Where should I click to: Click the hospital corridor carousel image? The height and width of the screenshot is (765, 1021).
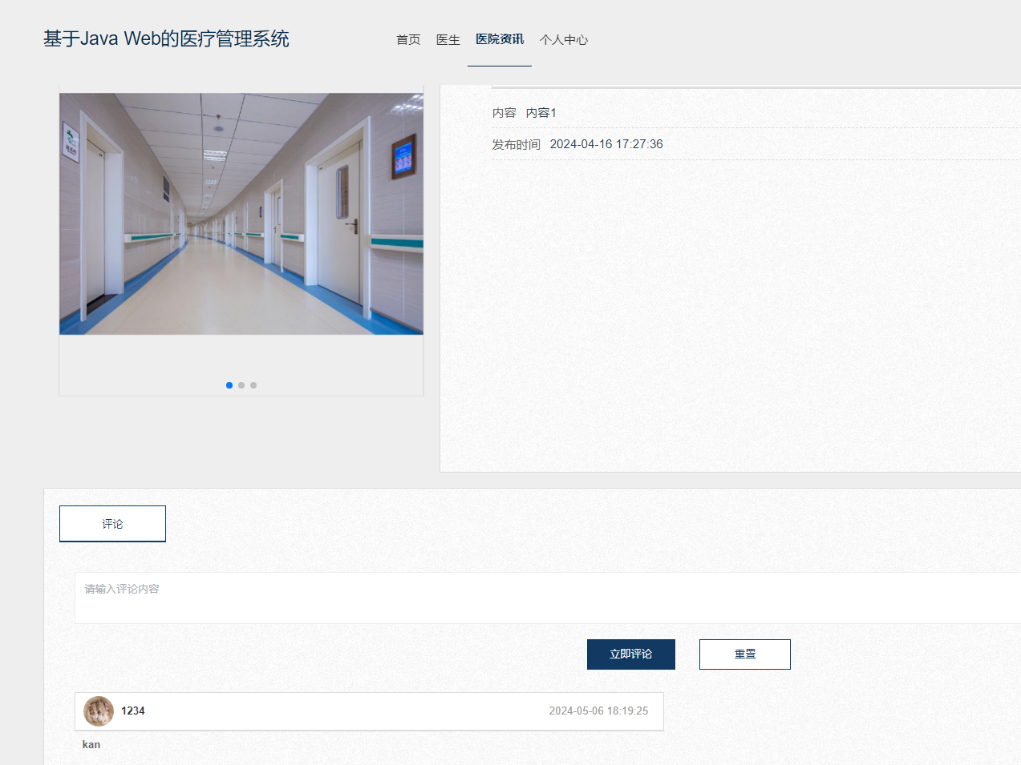(x=241, y=214)
